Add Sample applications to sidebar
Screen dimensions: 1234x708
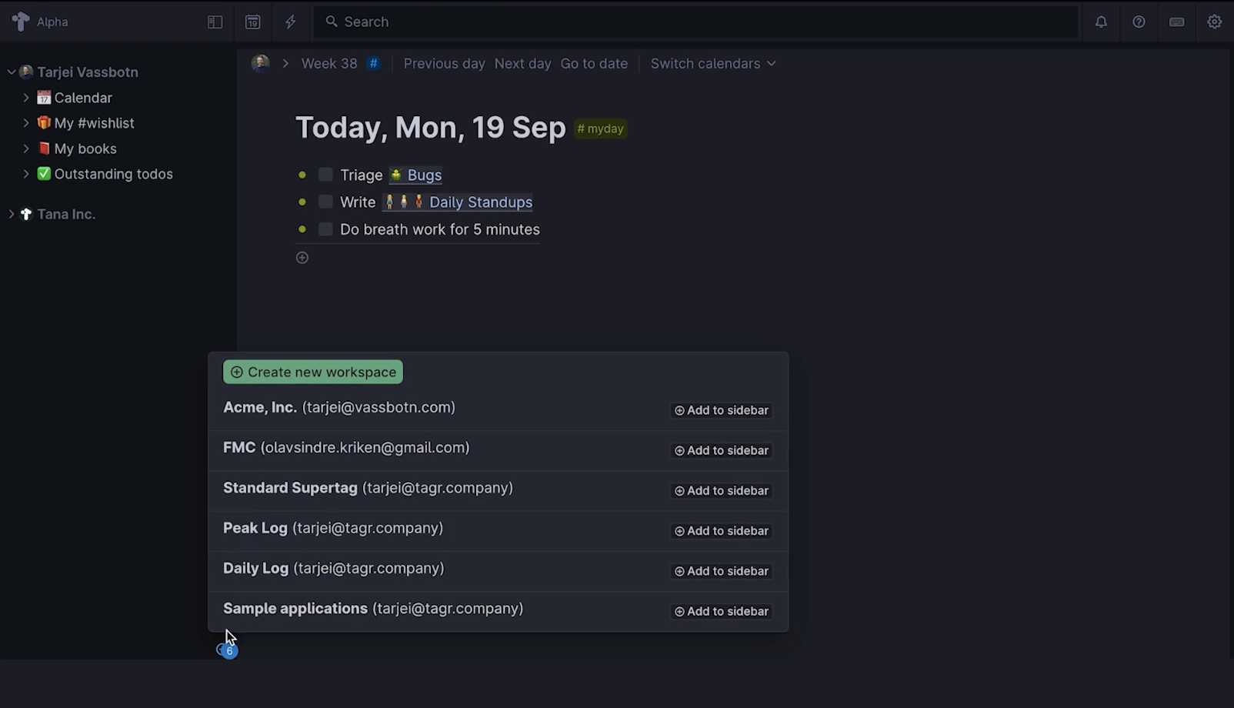click(x=722, y=611)
